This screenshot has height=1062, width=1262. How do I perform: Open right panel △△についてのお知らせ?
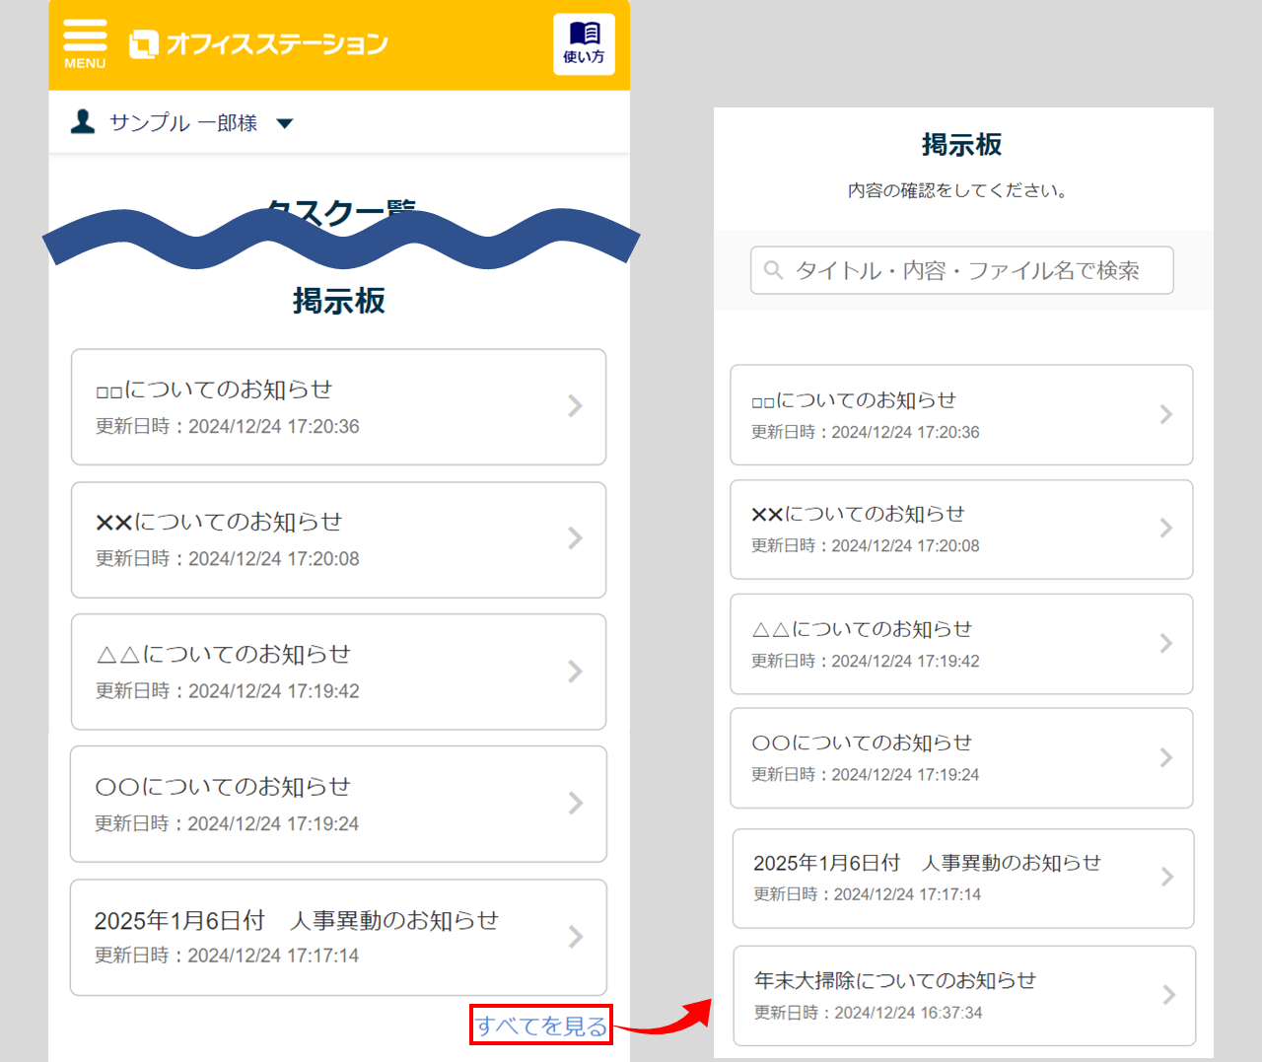[946, 643]
